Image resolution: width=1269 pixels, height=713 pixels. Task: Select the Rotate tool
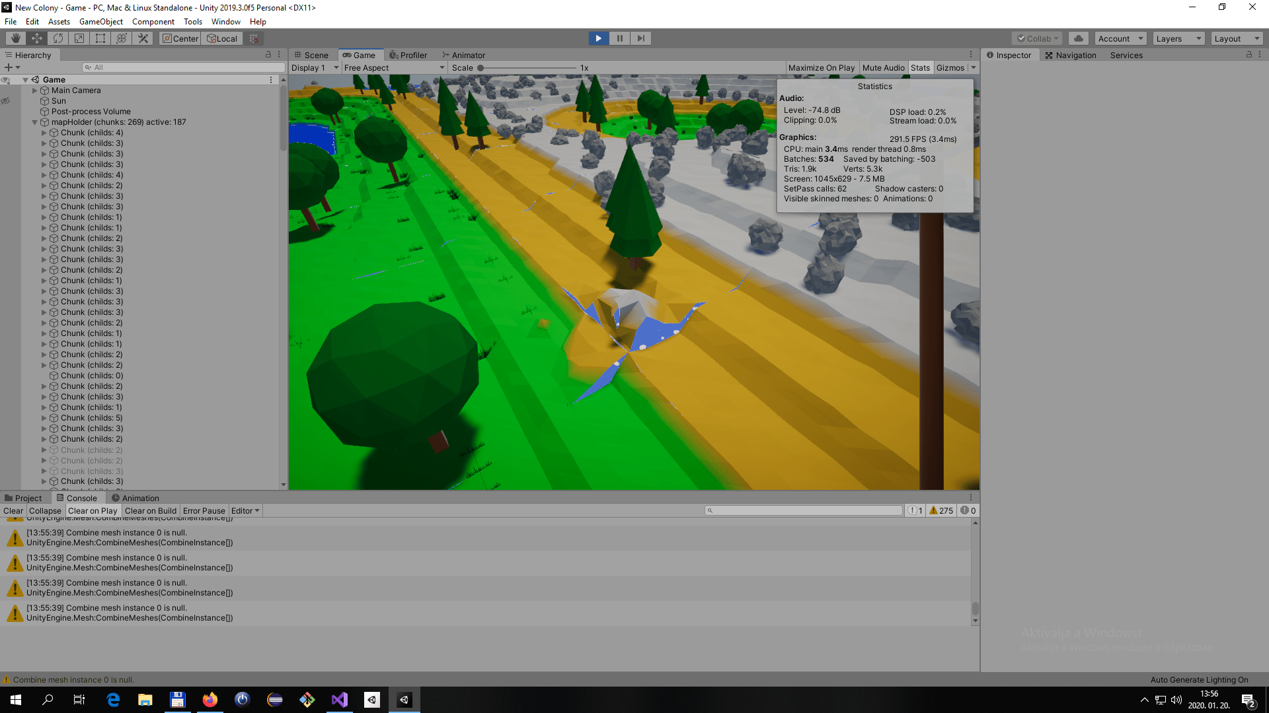pyautogui.click(x=58, y=38)
